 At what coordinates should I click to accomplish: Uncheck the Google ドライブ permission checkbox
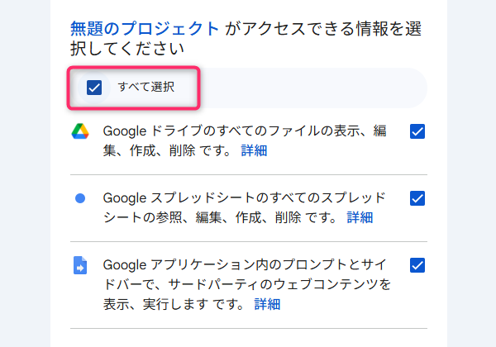tap(417, 131)
